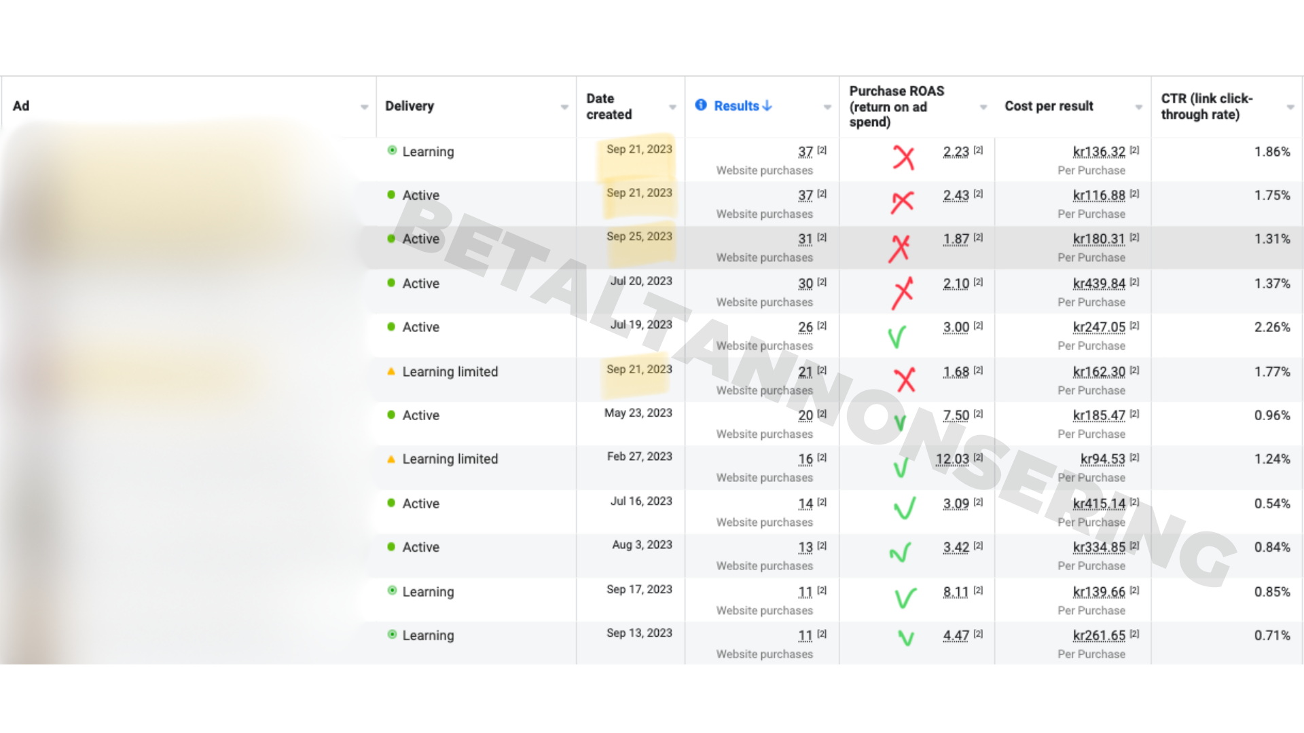Click the kr439.84 cost per purchase value
1304x733 pixels.
[1099, 284]
